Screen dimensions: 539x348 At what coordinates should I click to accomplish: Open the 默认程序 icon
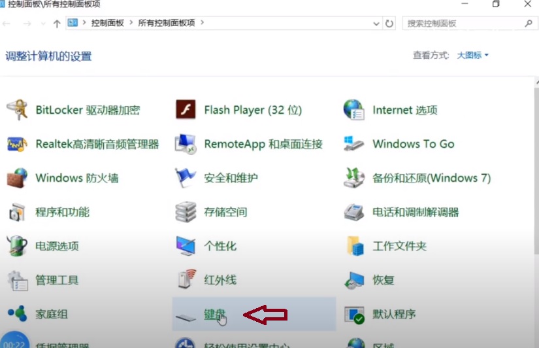[354, 314]
